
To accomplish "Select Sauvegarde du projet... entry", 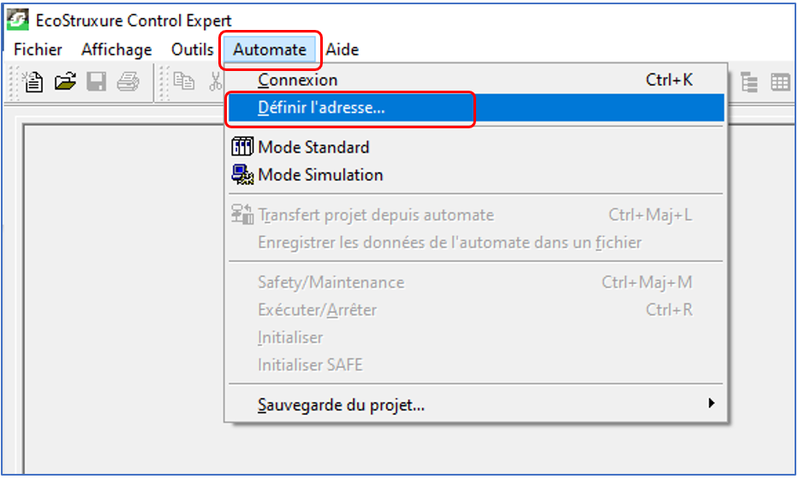I will (x=476, y=405).
